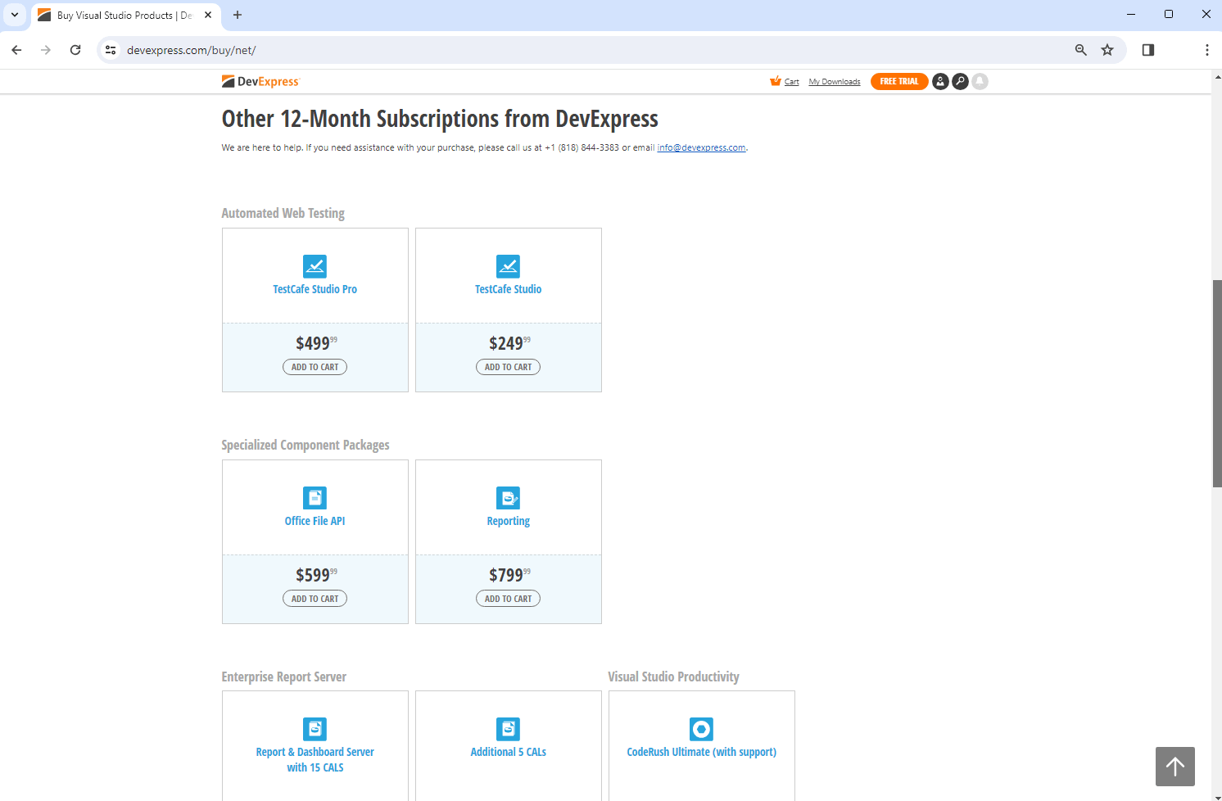Image resolution: width=1222 pixels, height=801 pixels.
Task: Click the TestCafe Studio Pro product icon
Action: click(315, 266)
